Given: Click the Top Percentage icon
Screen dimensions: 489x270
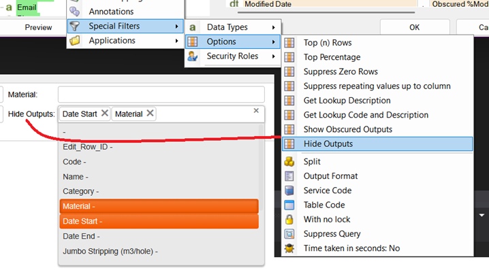Looking at the screenshot, I should pyautogui.click(x=289, y=57).
